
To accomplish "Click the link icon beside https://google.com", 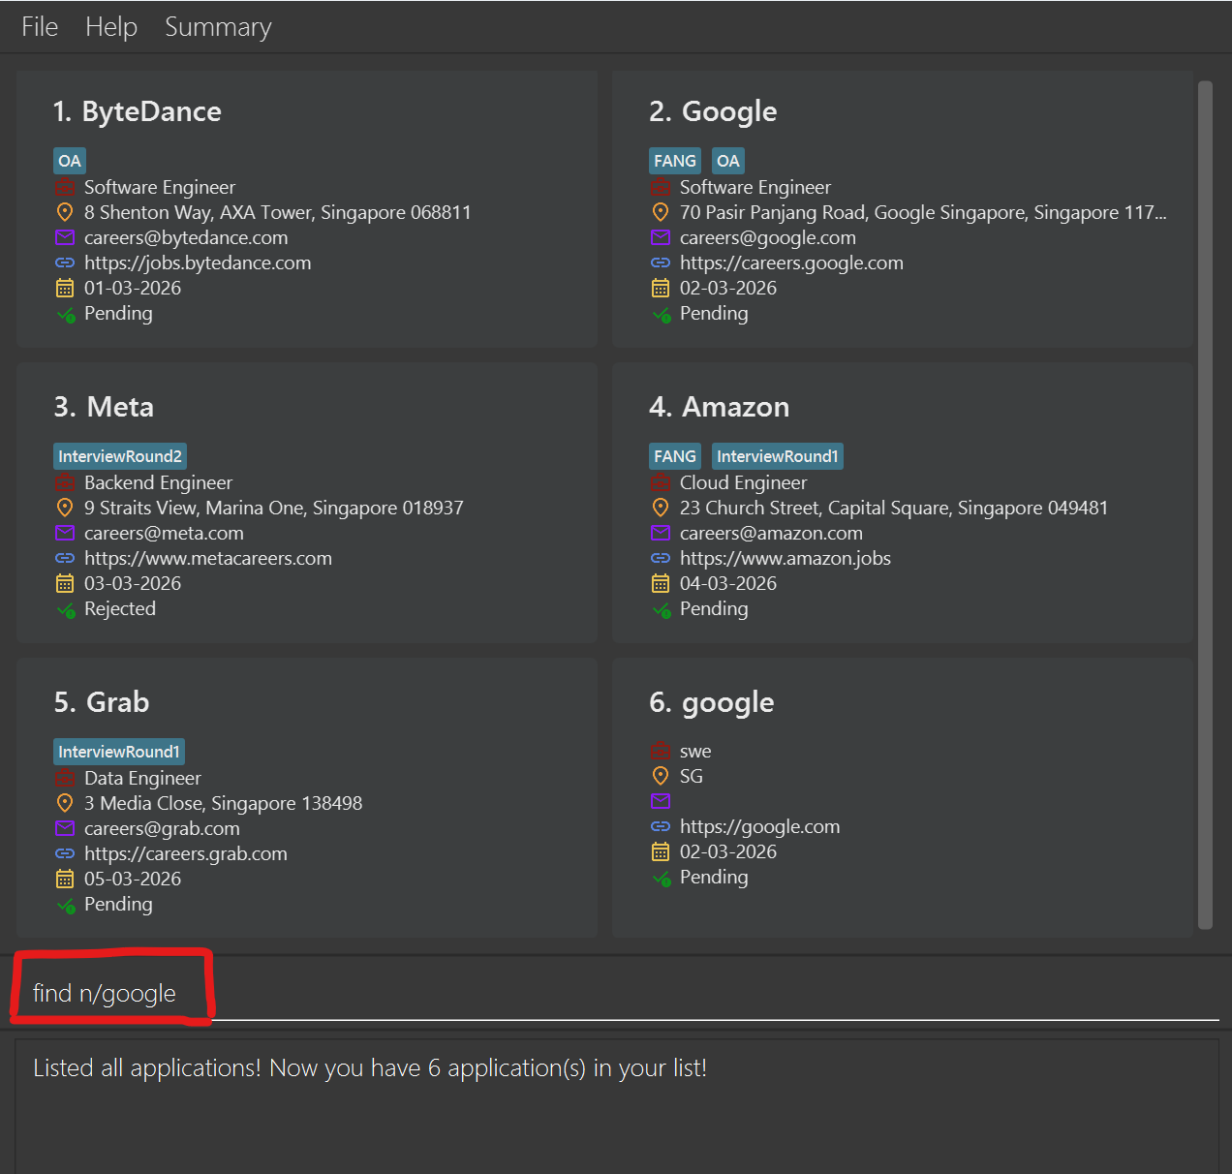I will click(661, 826).
